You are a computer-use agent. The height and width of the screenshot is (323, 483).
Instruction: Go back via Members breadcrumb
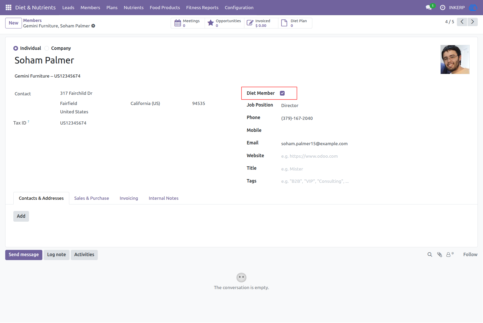[x=32, y=20]
